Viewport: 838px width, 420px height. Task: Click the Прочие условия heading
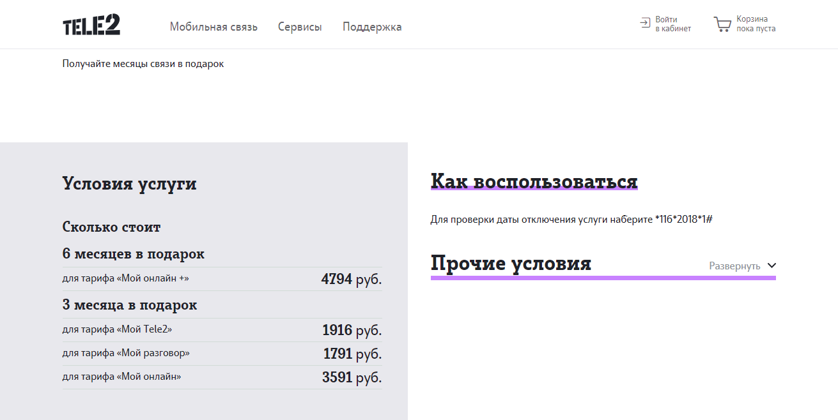click(x=511, y=263)
